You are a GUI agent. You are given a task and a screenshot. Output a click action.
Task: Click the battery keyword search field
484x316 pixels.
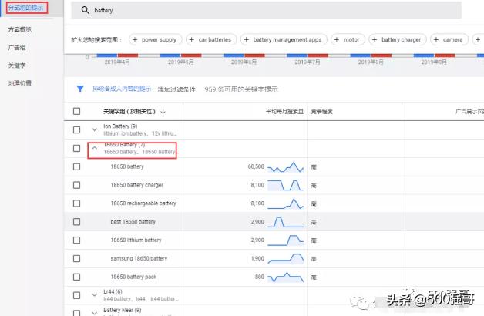click(266, 10)
